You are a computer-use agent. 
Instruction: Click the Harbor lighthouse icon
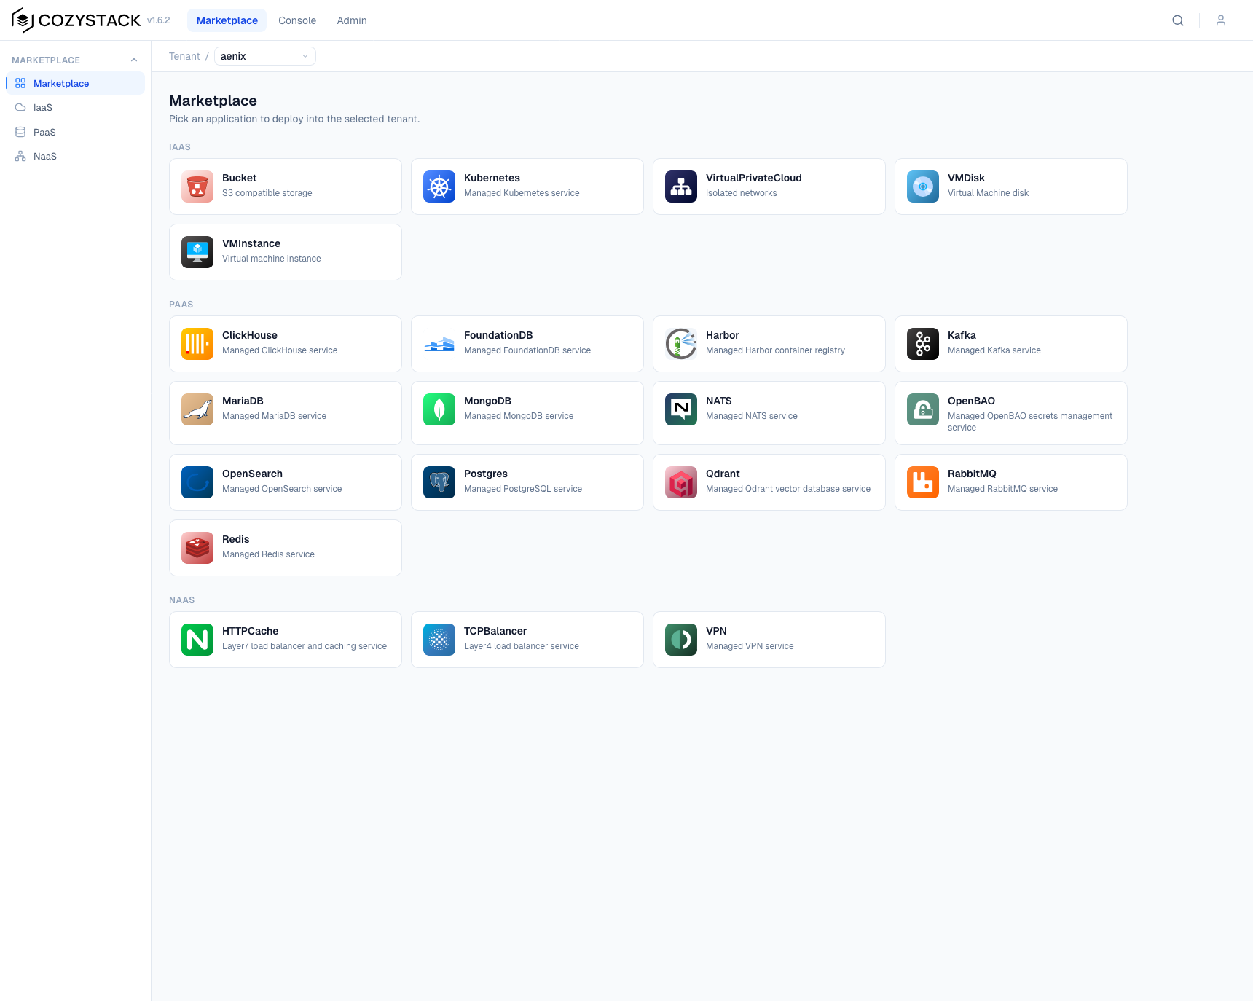[x=681, y=344]
